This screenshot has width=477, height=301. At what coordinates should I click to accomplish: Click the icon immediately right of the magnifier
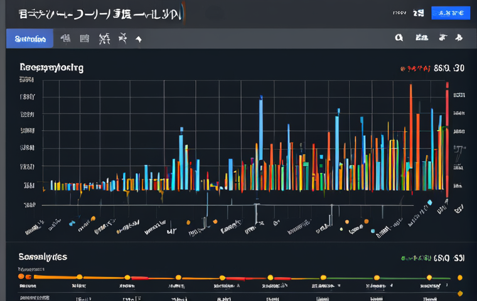[x=422, y=38]
